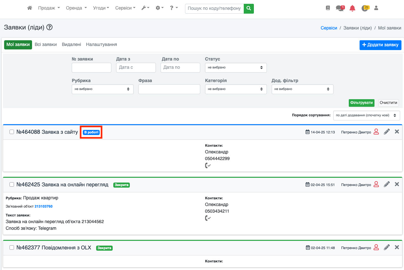Screen dimensions: 404x270
Task: Open the notifications bell icon
Action: point(352,8)
